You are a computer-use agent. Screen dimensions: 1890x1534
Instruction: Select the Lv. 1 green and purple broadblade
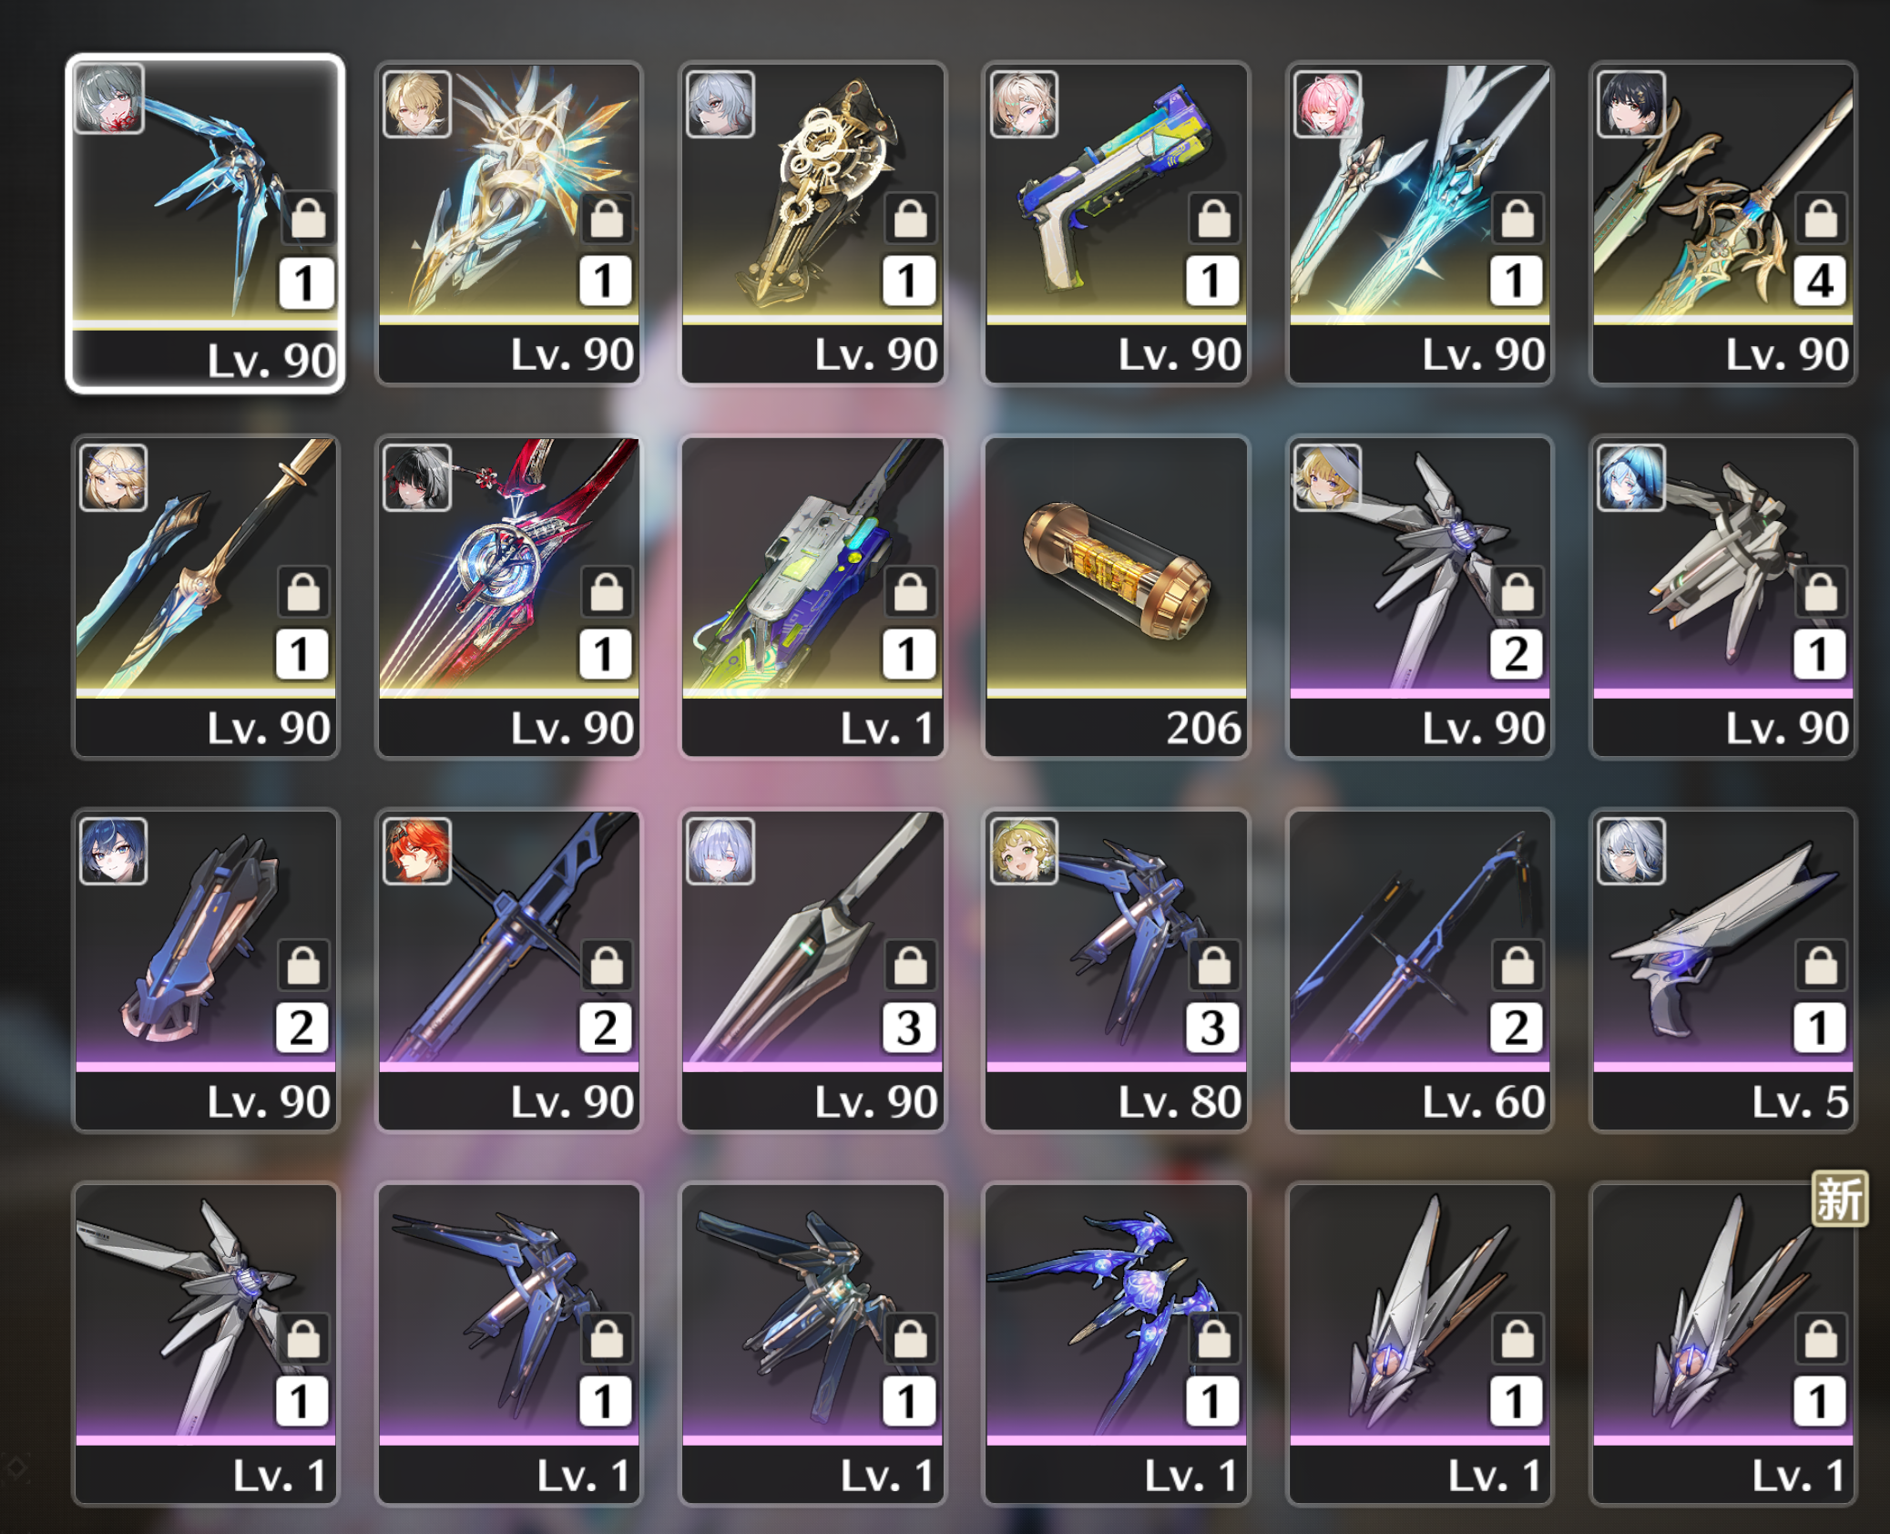pyautogui.click(x=812, y=597)
